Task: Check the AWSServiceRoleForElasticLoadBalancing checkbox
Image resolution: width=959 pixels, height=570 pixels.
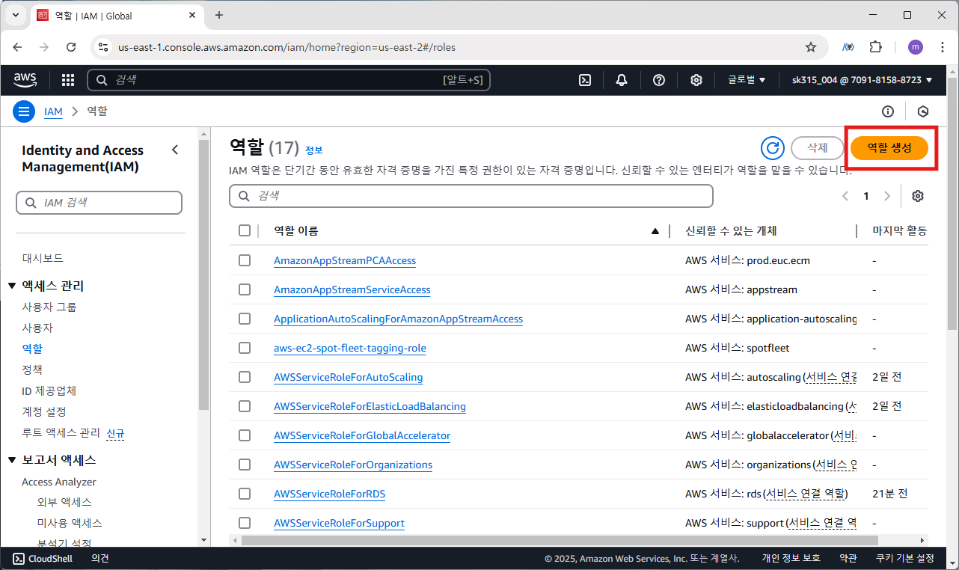Action: (x=245, y=406)
